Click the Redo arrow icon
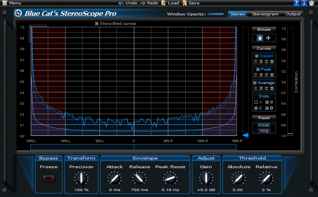The width and height of the screenshot is (318, 197). (142, 3)
